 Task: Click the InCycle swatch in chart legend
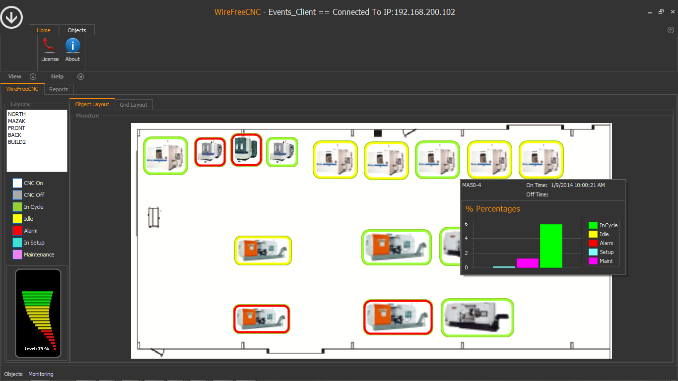tap(593, 225)
